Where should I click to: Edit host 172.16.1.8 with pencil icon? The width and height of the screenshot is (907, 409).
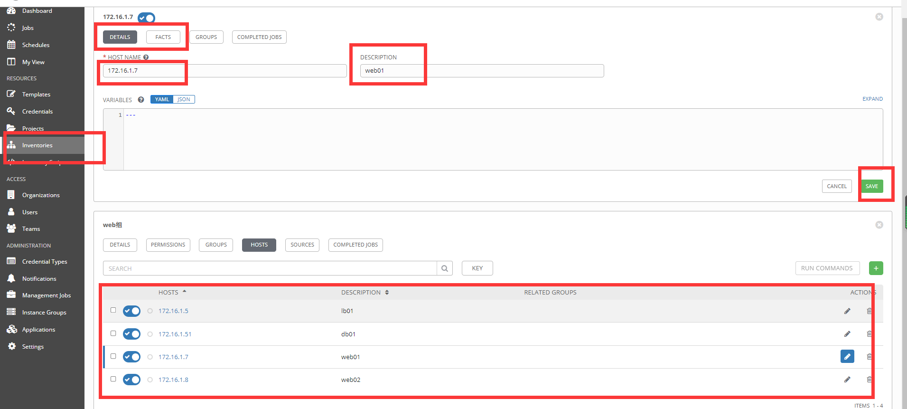(x=847, y=380)
